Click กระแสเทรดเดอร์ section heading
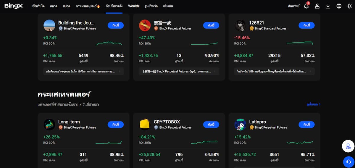 click(64, 94)
